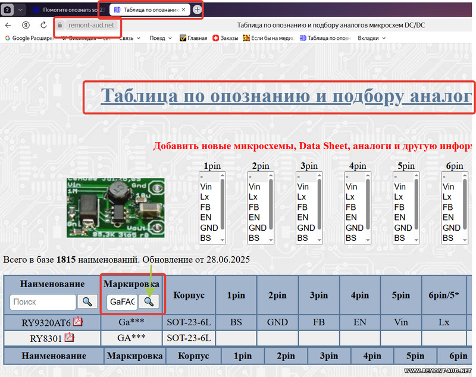Open PDF datasheet icon for RY8301
Image resolution: width=476 pixels, height=377 pixels.
[x=70, y=337]
